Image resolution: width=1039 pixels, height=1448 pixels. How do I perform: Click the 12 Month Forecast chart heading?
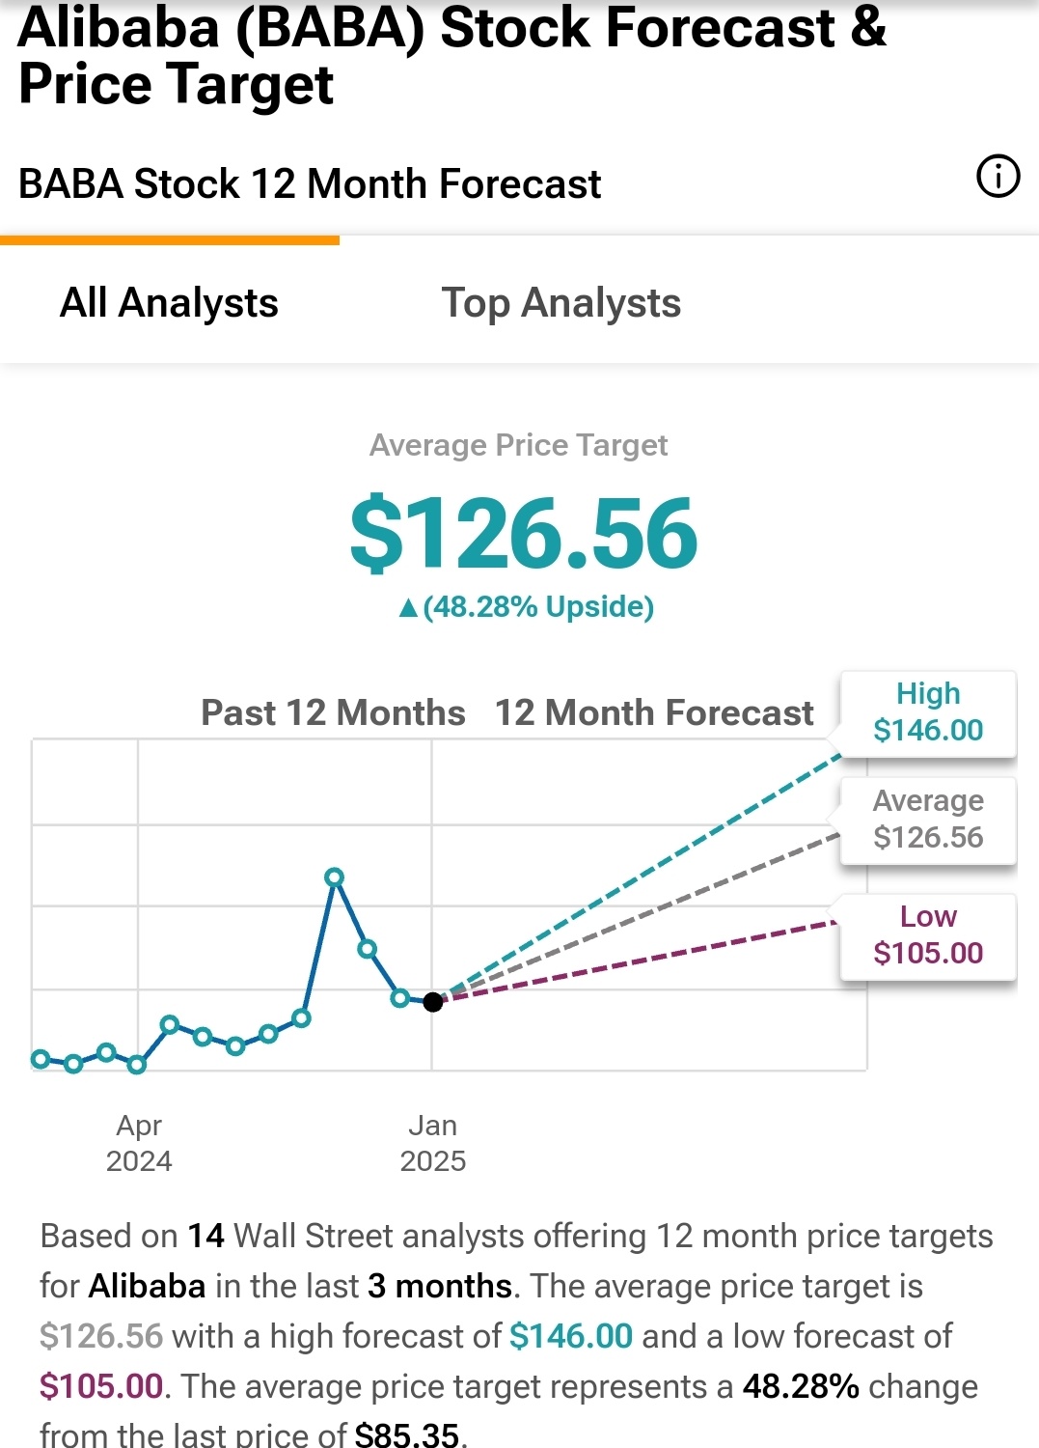coord(654,712)
